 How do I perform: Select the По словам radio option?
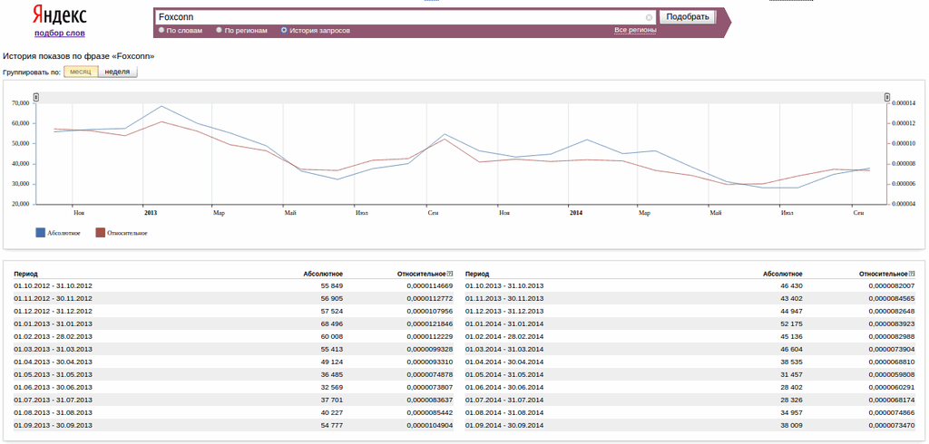(161, 30)
